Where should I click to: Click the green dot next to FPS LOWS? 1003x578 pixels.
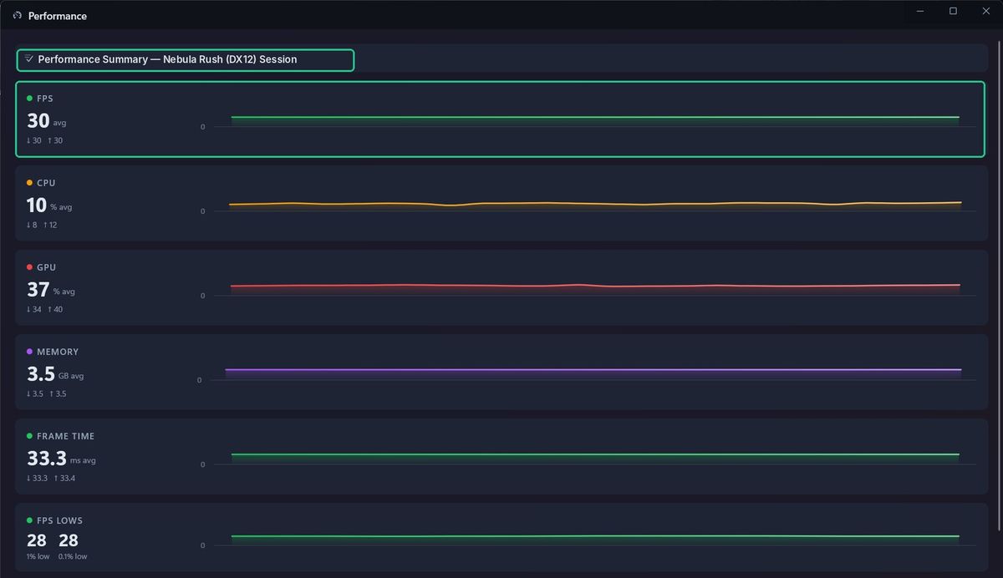29,520
